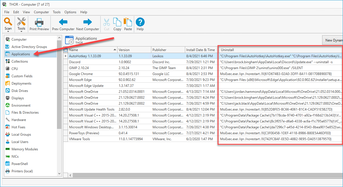
Task: Click version cell 92.0.4515.131
Action: pyautogui.click(x=134, y=74)
